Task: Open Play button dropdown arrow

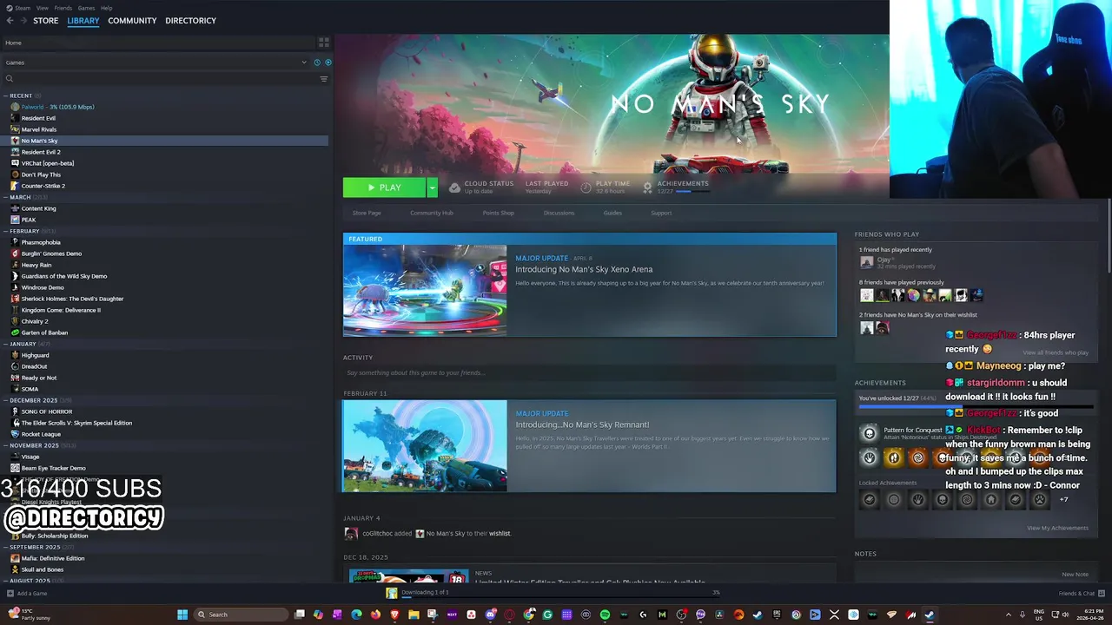Action: coord(432,187)
